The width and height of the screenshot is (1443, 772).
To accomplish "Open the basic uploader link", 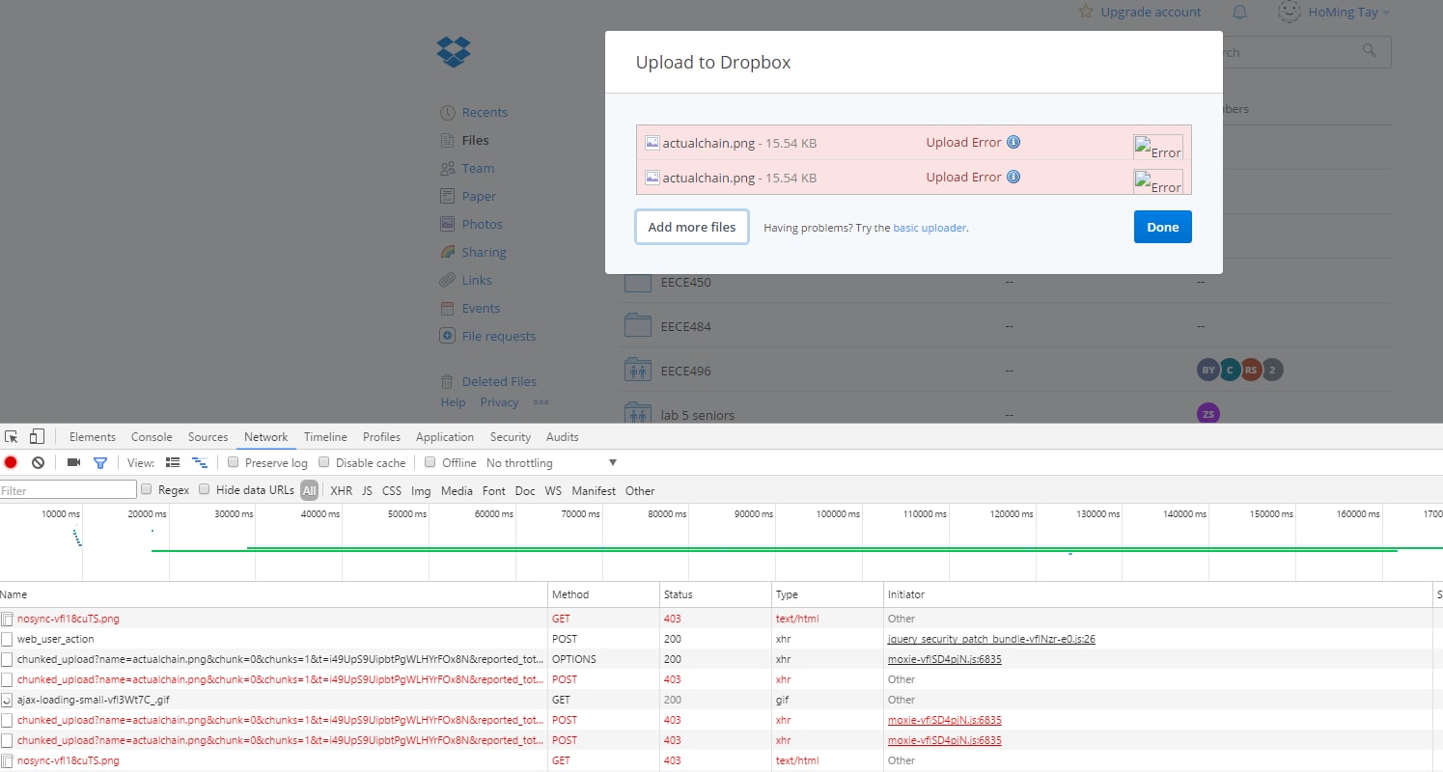I will click(x=930, y=228).
